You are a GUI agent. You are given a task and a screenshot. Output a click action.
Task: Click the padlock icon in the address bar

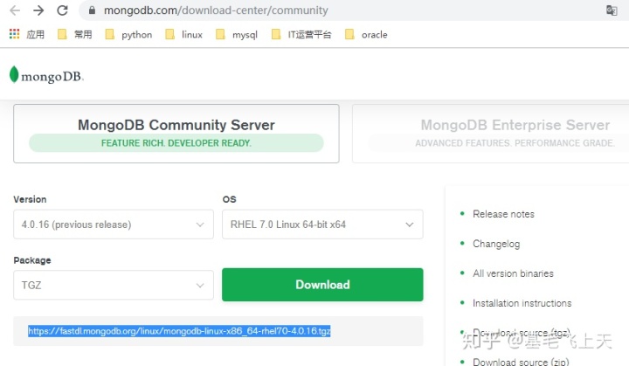pyautogui.click(x=92, y=10)
